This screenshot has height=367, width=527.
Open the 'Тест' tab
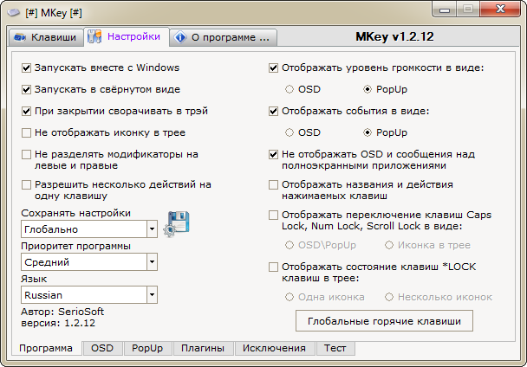[335, 348]
